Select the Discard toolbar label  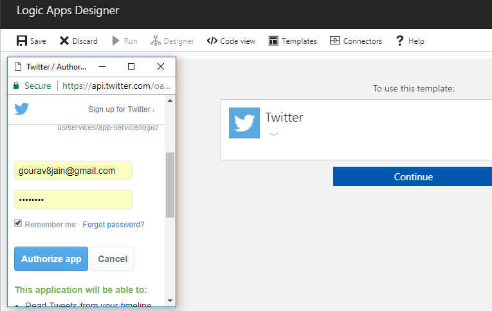[x=85, y=41]
